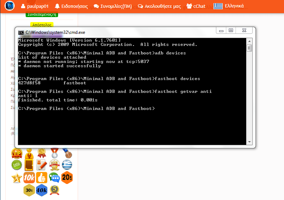Screen dimensions: 284x200
Task: Open Συνομιλίες(ΠΜ) private messages
Action: coord(113,6)
